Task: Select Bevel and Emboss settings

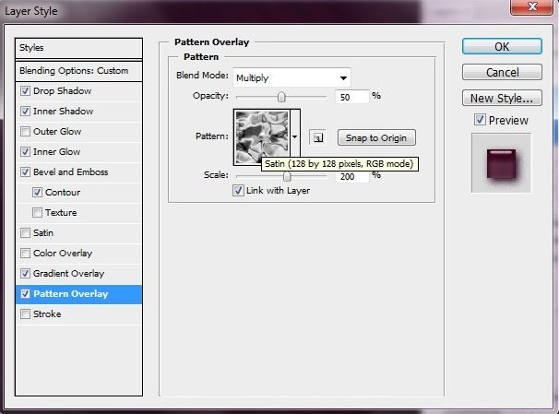Action: click(x=70, y=172)
